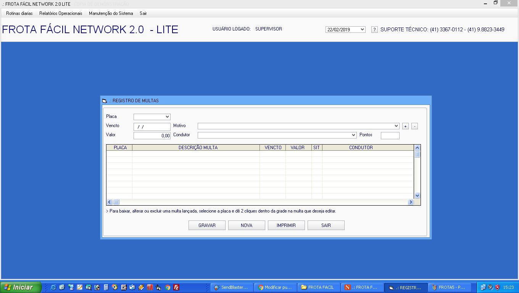Launch Google Chrome from the quick launch bar

pyautogui.click(x=167, y=287)
